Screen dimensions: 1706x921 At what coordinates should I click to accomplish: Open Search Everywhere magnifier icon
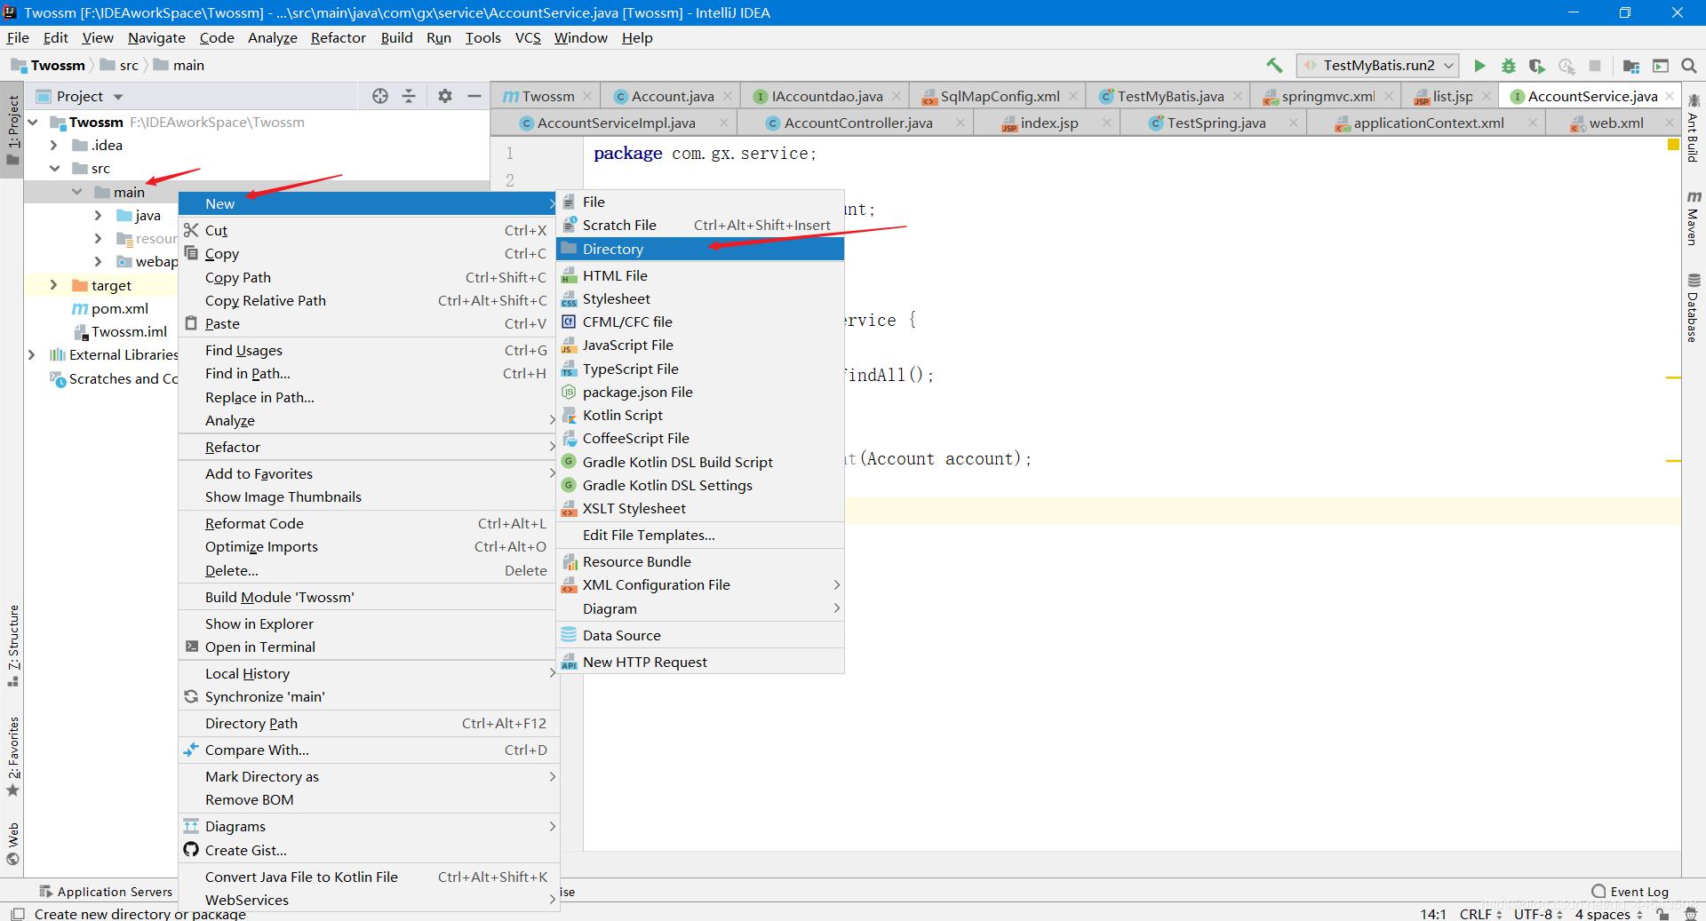coord(1688,66)
